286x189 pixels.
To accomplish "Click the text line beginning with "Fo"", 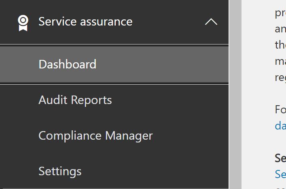I will [280, 109].
